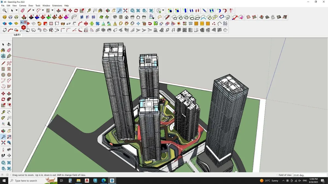Select the Look Around eye tool
The image size is (328, 184).
coord(9,150)
